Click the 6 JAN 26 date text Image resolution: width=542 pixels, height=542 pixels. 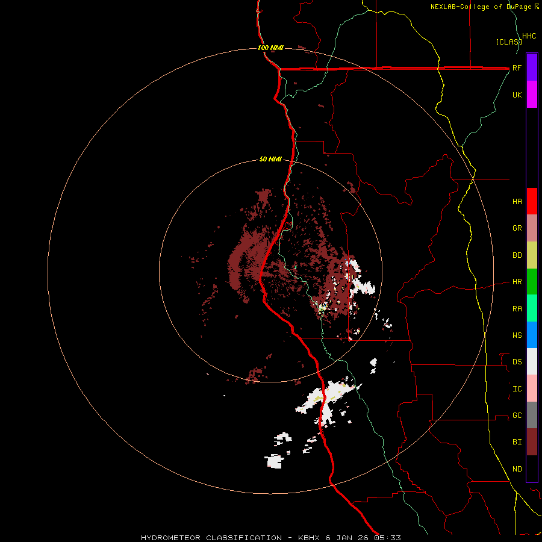pyautogui.click(x=347, y=538)
